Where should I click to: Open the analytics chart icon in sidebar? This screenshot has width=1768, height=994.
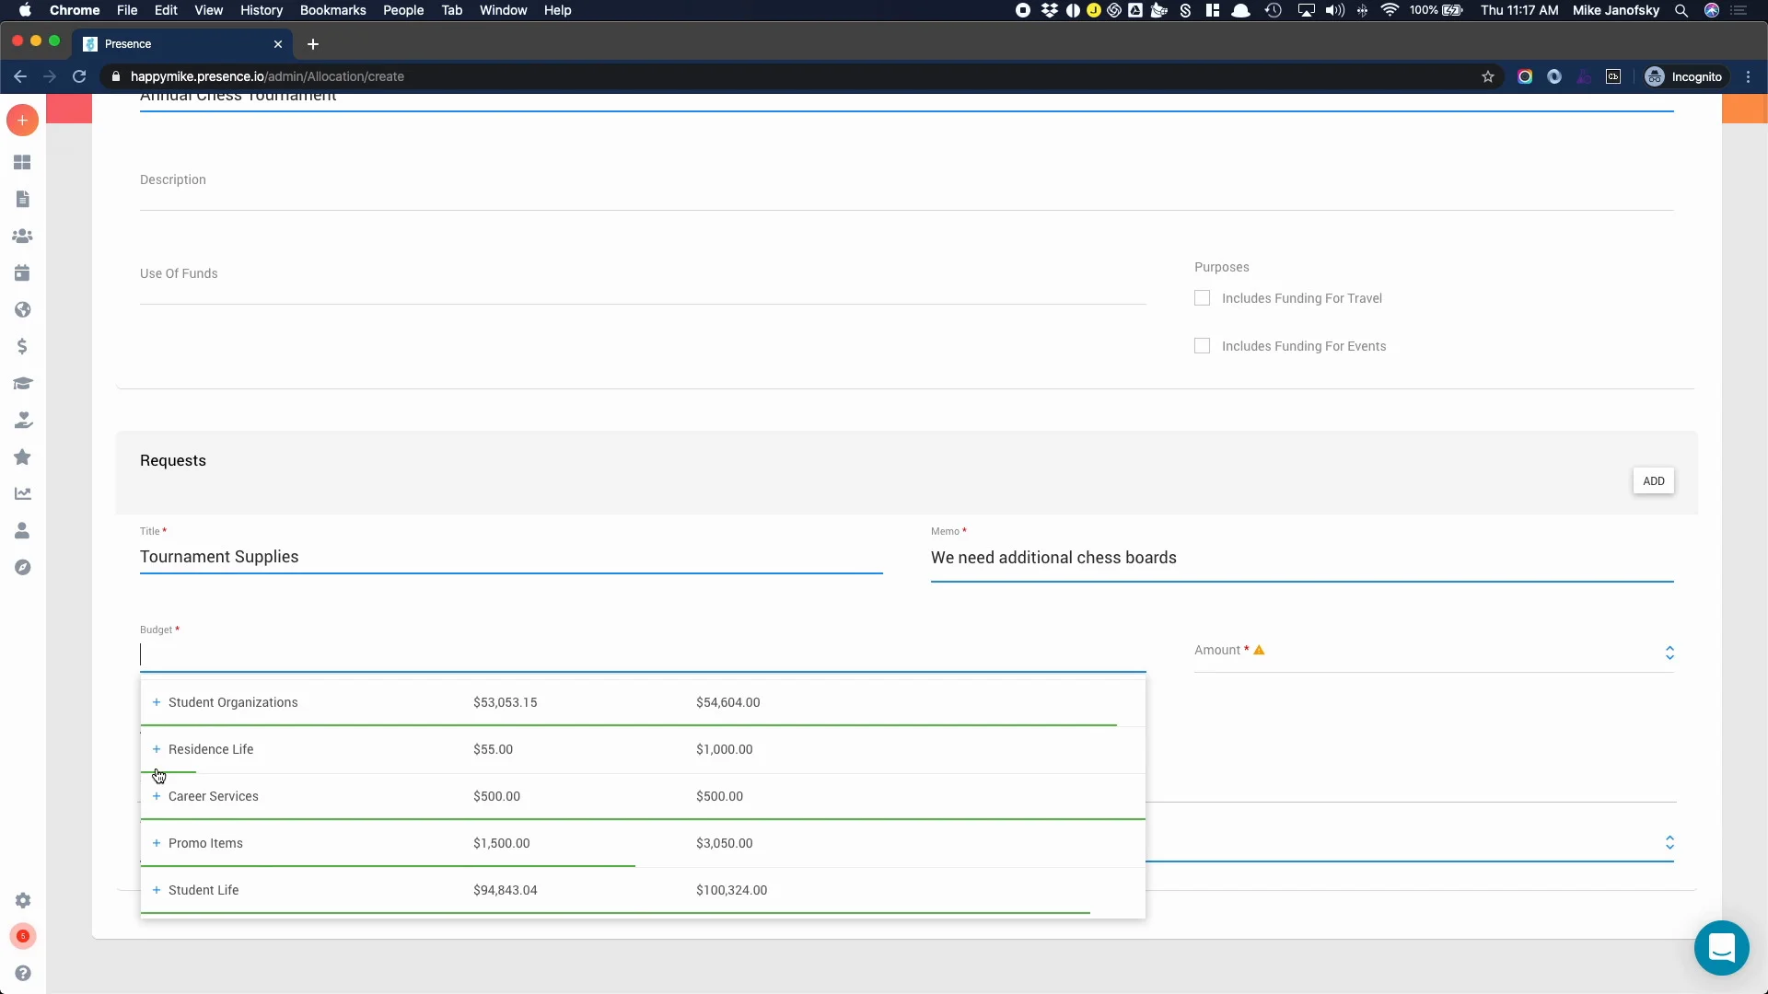[x=22, y=494]
